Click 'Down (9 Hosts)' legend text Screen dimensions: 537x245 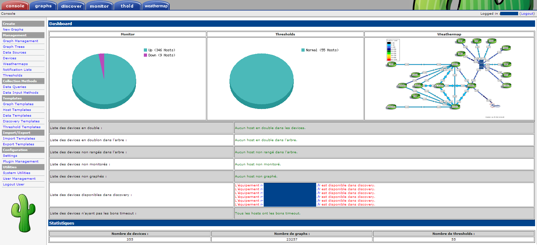[162, 55]
